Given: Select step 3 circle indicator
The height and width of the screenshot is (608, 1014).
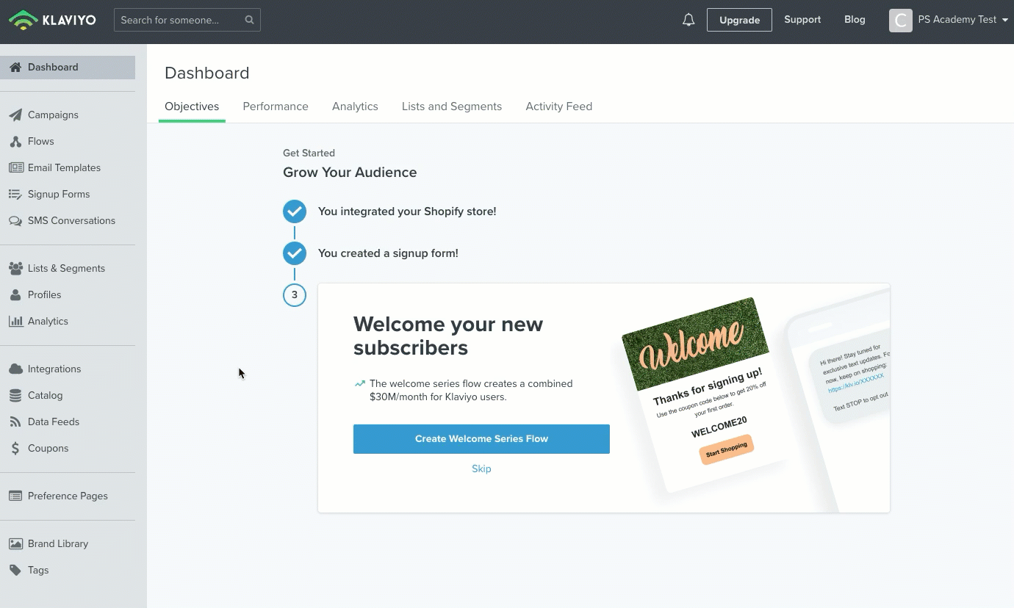Looking at the screenshot, I should pos(295,295).
